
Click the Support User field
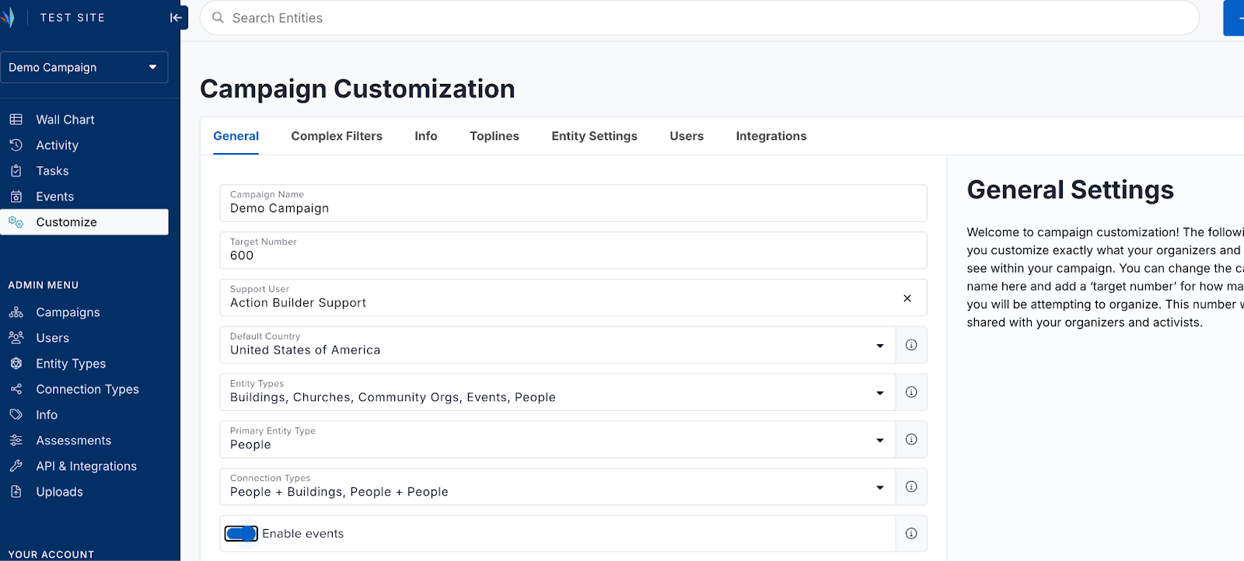click(573, 298)
